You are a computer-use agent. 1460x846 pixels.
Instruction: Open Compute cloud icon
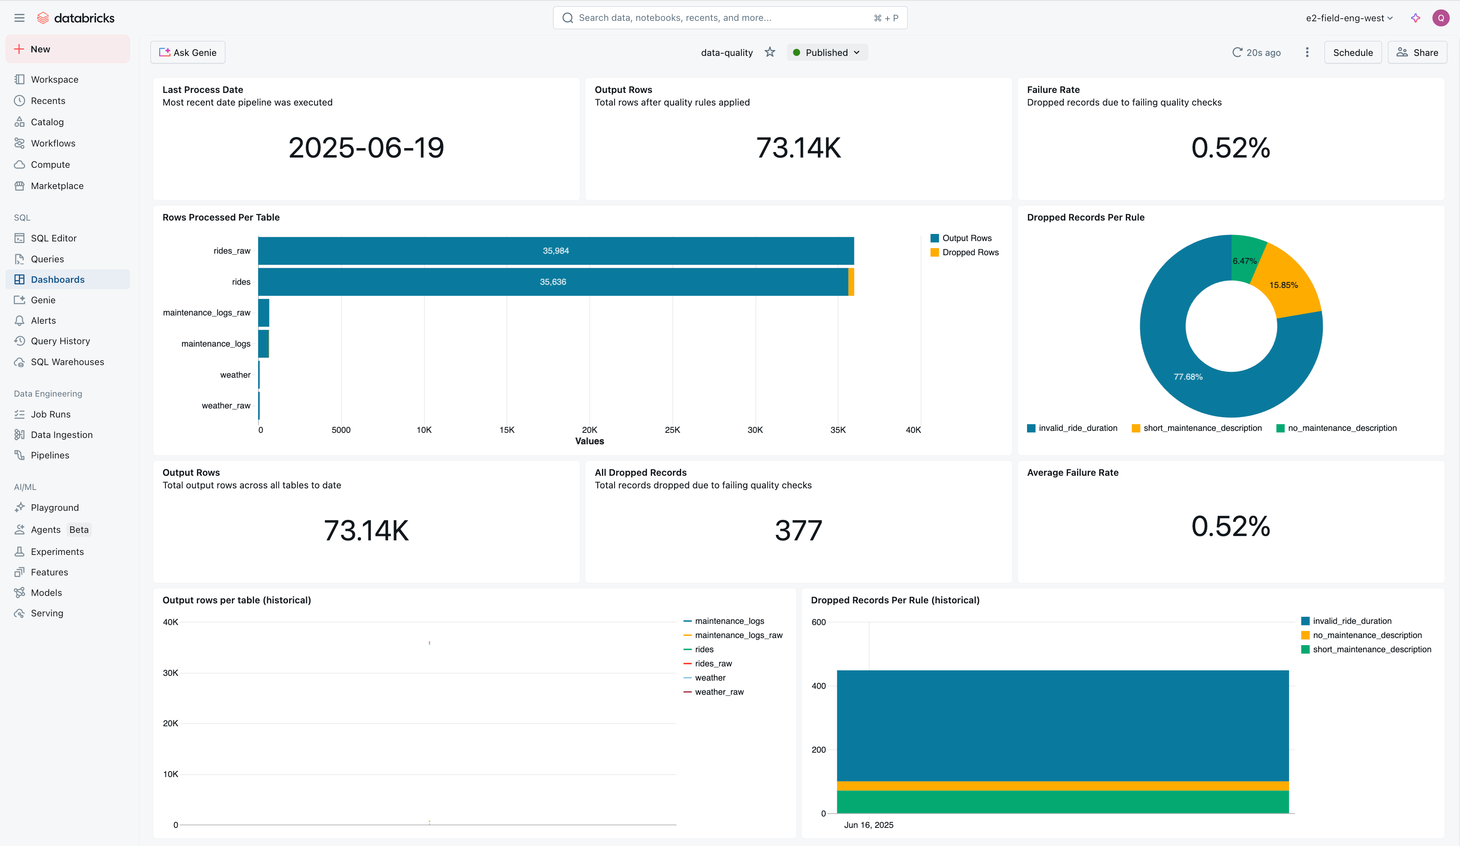pyautogui.click(x=20, y=165)
